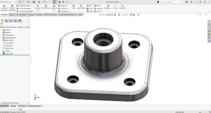Click the Home icon in the title bar
Image resolution: width=211 pixels, height=113 pixels.
pyautogui.click(x=20, y=2)
